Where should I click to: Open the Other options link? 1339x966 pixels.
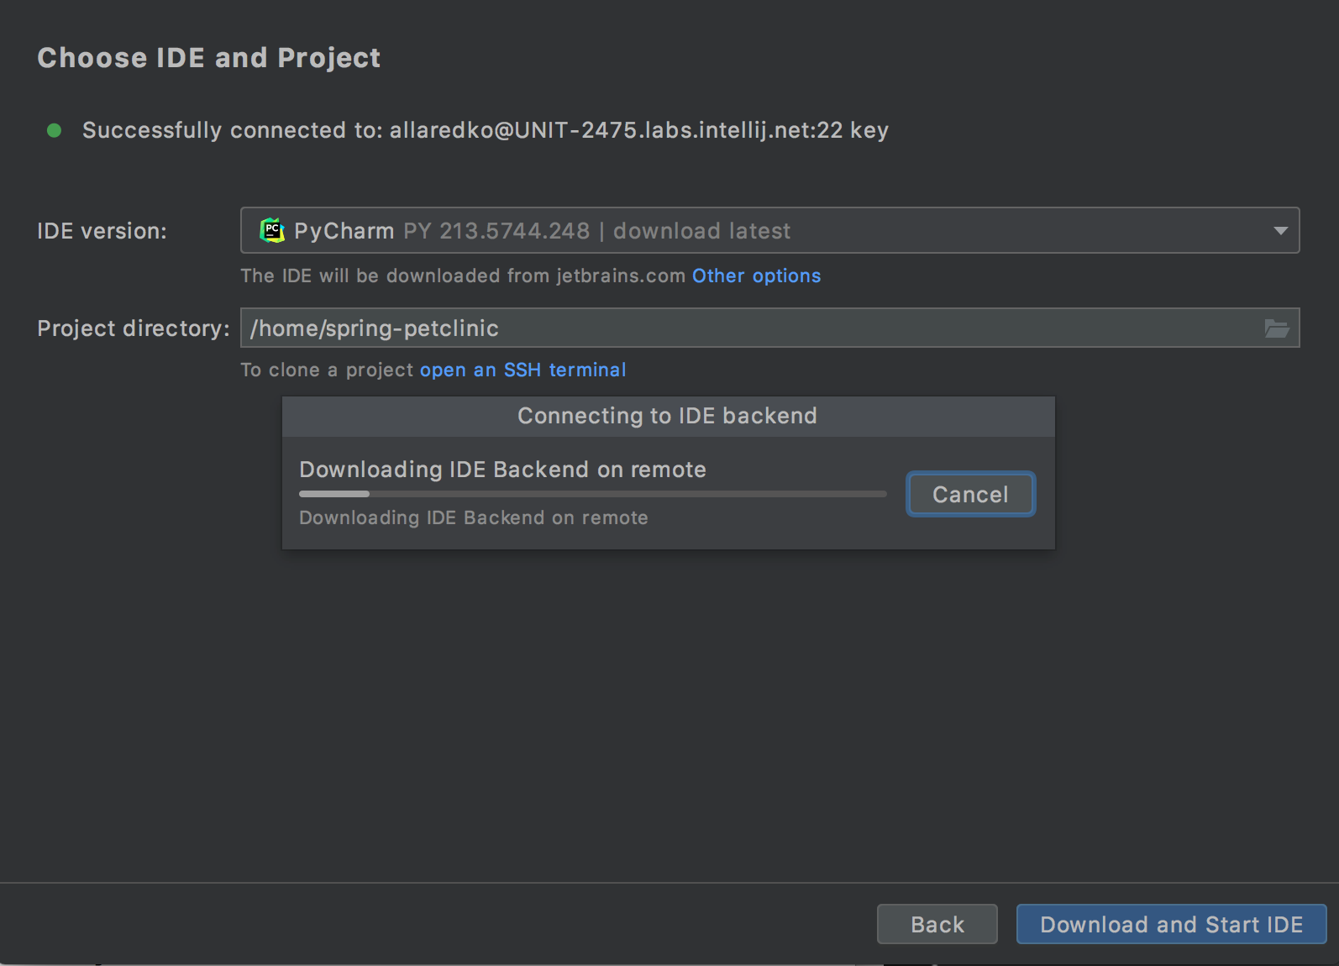[x=756, y=276]
